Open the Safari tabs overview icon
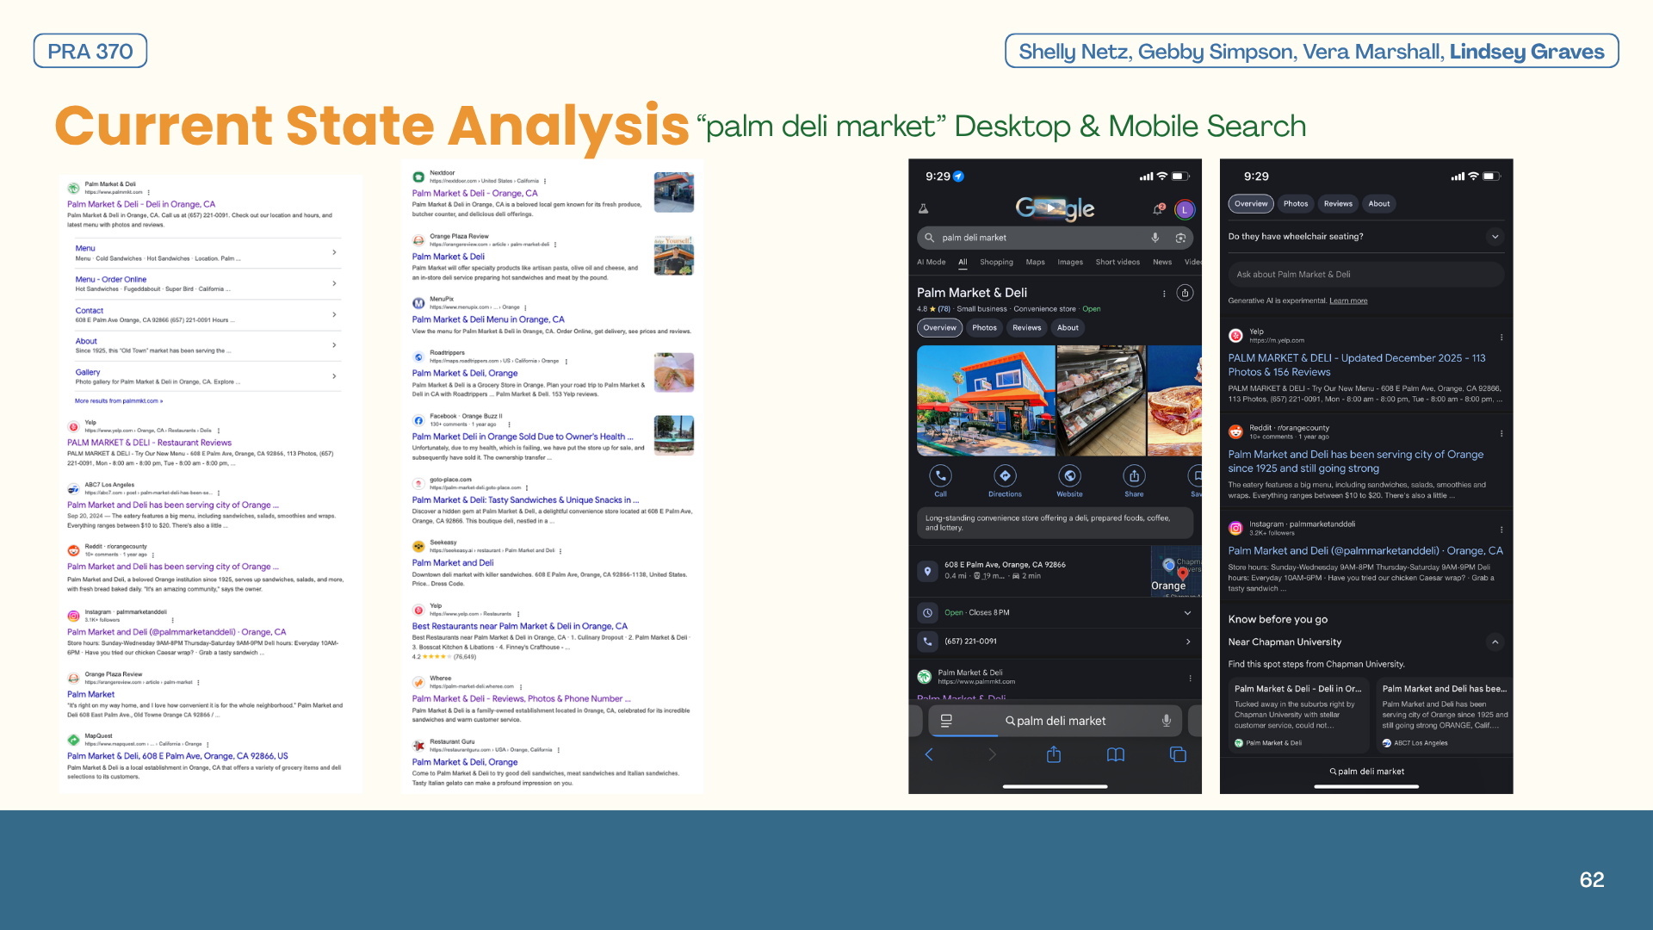The width and height of the screenshot is (1653, 930). [1178, 754]
